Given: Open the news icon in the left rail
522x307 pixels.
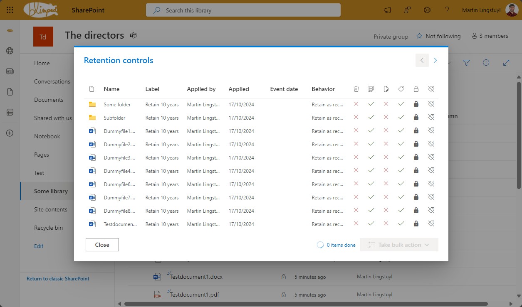Looking at the screenshot, I should 10,71.
